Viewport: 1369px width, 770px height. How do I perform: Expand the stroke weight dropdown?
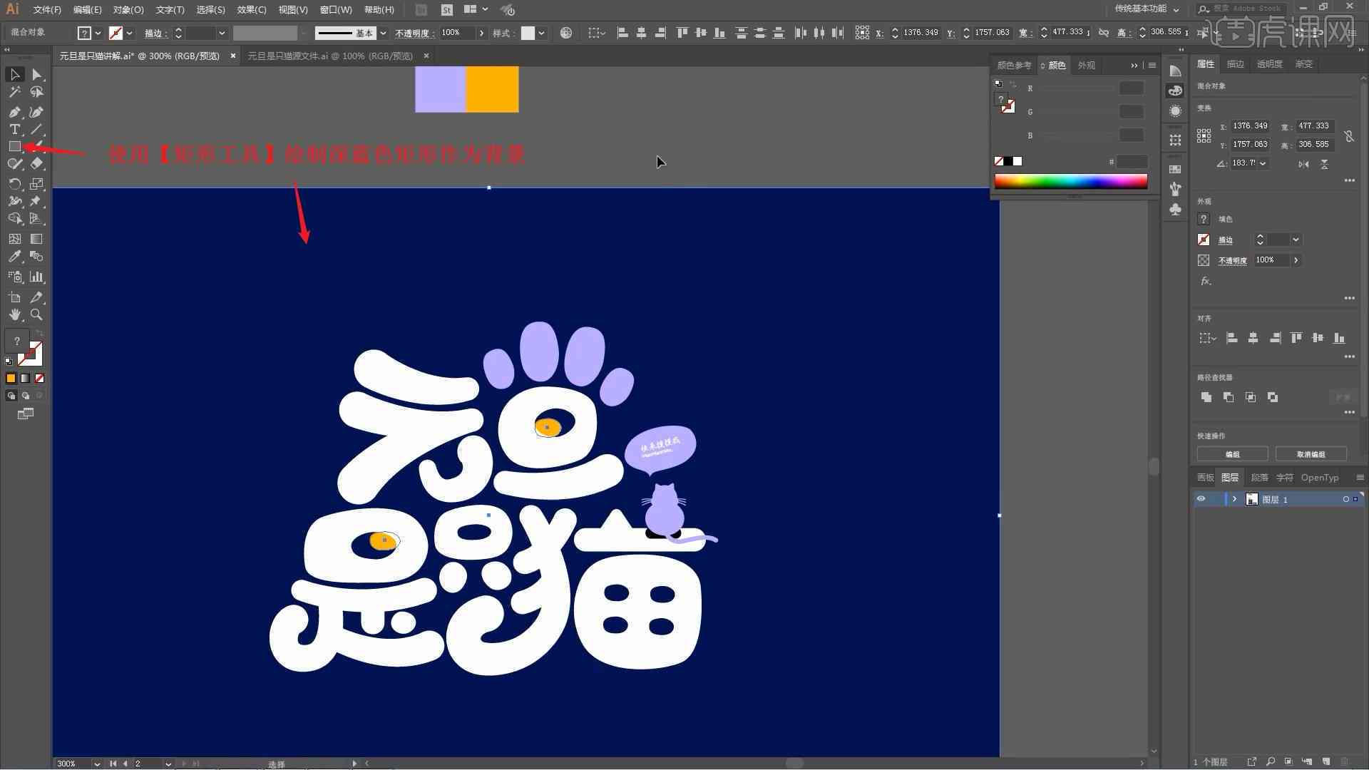pyautogui.click(x=221, y=34)
